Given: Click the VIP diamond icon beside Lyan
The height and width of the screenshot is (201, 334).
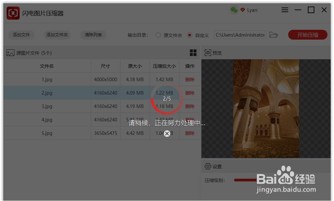Looking at the screenshot, I should click(242, 10).
